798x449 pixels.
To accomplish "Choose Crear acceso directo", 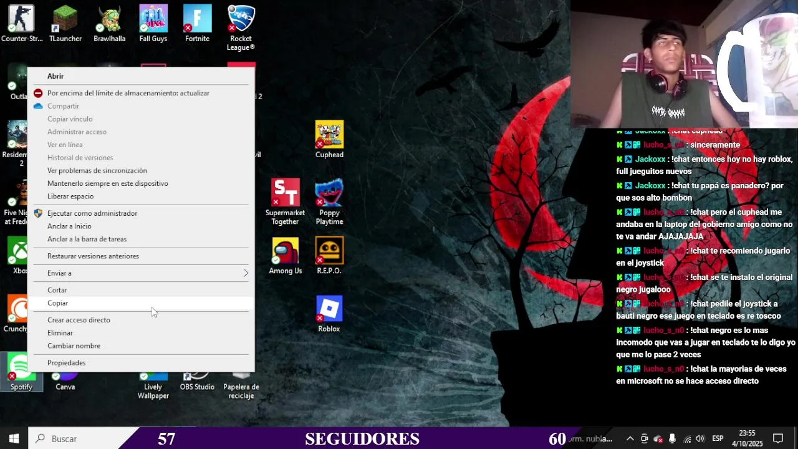I will (x=140, y=320).
